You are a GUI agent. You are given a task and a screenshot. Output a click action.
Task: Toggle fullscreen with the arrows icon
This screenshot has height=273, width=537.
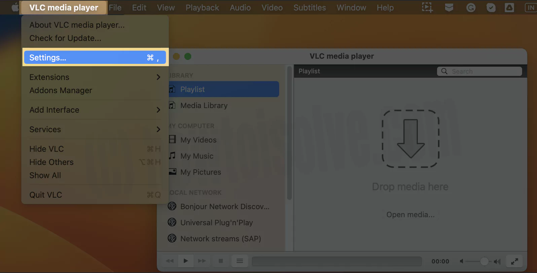click(514, 261)
